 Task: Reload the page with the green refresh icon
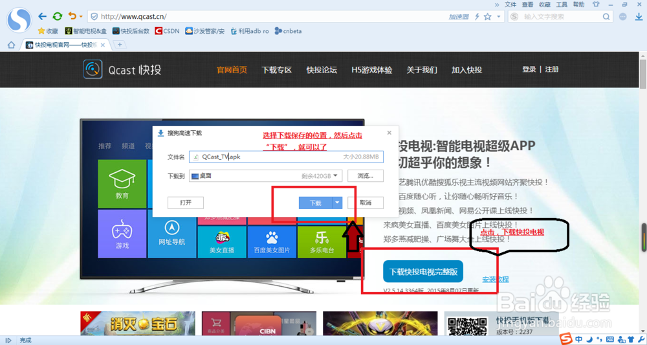pos(58,17)
